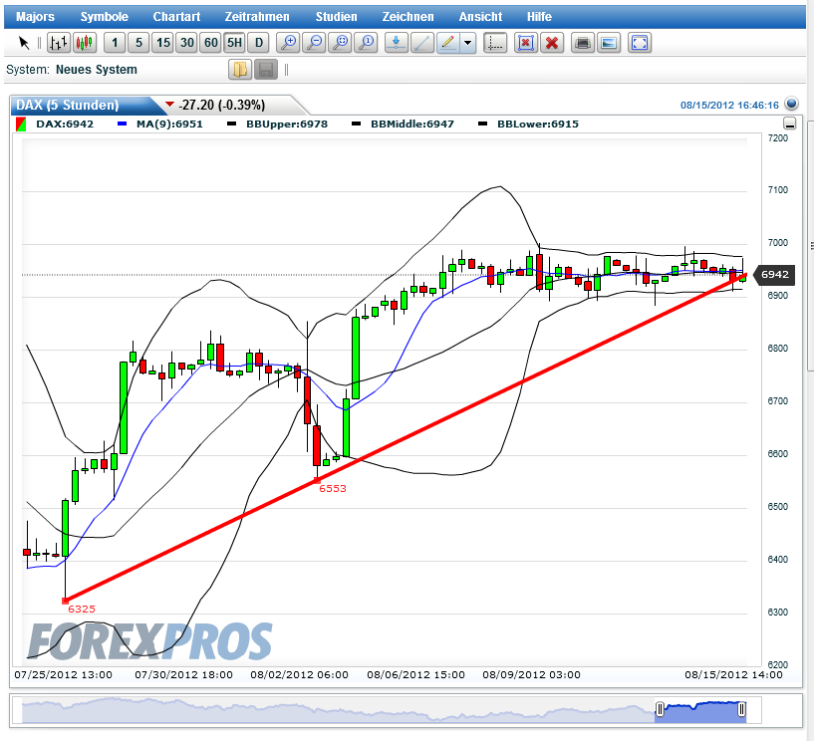This screenshot has width=814, height=741.
Task: Open the Zeichnen menu
Action: click(x=407, y=17)
